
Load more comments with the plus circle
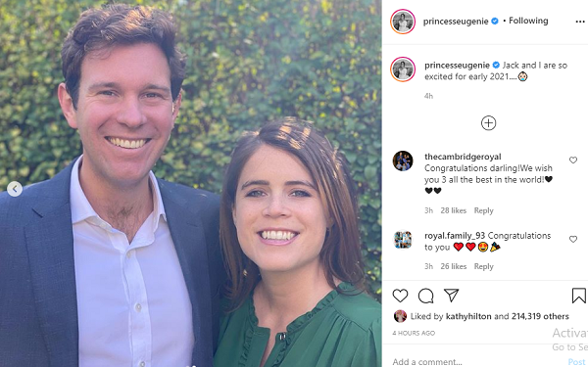tap(489, 123)
